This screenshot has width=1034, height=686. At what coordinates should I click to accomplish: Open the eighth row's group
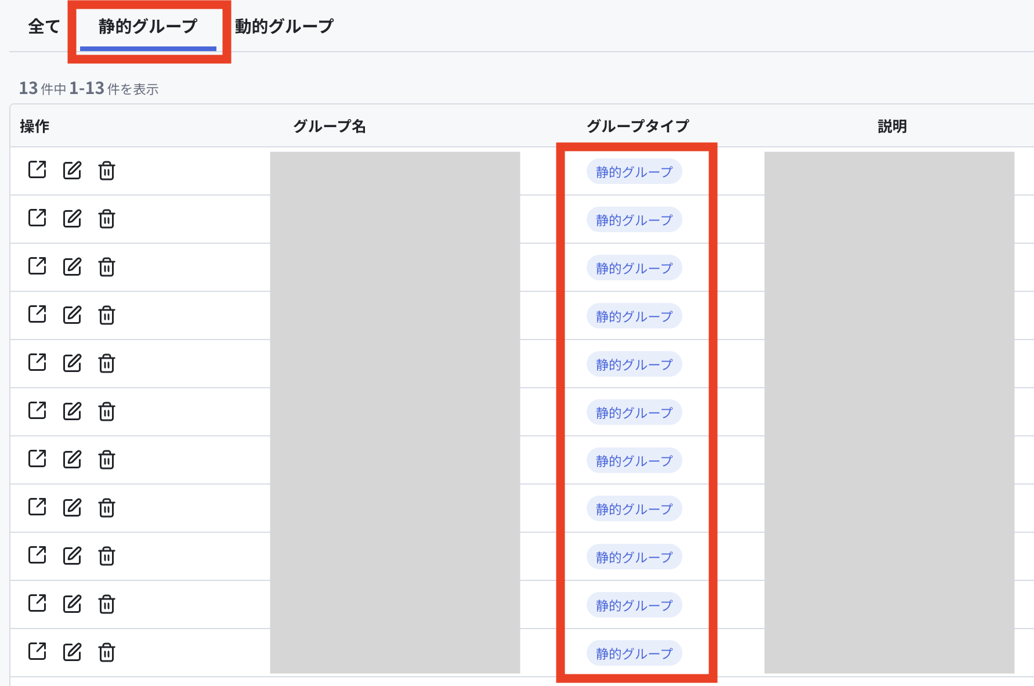pos(37,507)
